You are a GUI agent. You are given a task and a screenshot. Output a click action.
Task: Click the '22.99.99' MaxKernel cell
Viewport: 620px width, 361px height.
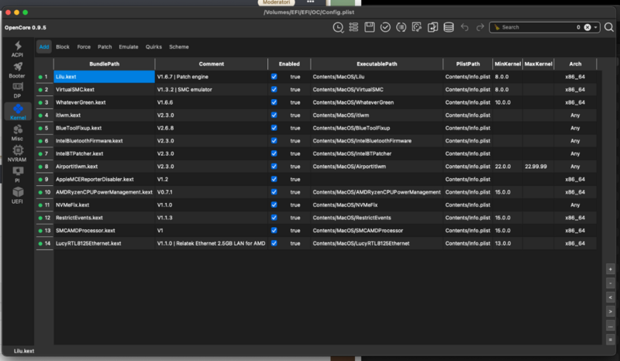(538, 167)
